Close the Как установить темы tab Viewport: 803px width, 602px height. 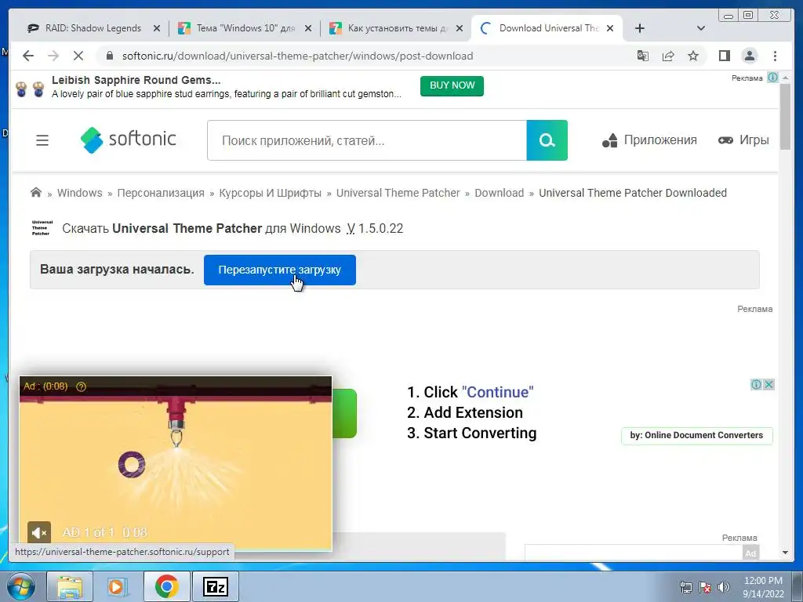[460, 28]
